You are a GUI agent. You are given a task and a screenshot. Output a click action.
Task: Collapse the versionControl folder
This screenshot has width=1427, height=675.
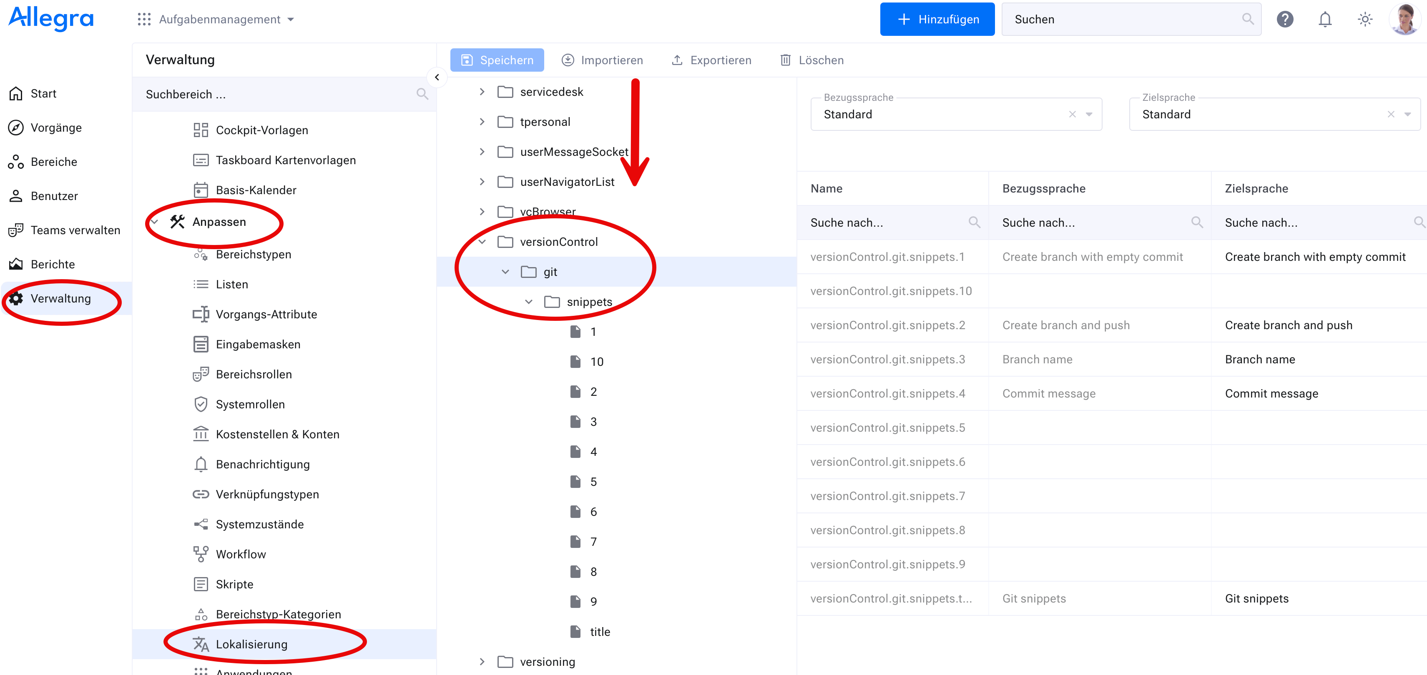(482, 242)
